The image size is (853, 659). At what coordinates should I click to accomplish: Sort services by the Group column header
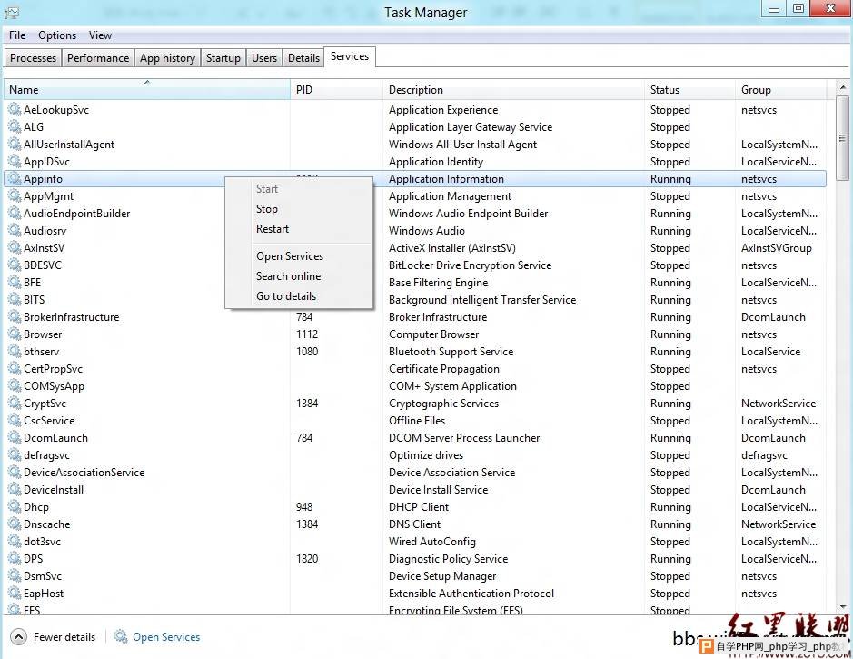tap(779, 90)
